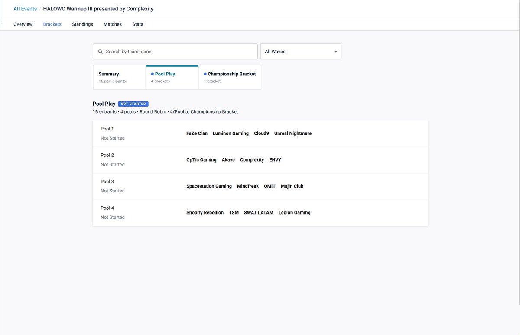Click FaZe Clan team name
520x335 pixels.
[197, 133]
